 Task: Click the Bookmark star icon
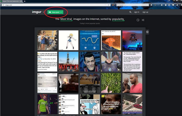[166, 5]
